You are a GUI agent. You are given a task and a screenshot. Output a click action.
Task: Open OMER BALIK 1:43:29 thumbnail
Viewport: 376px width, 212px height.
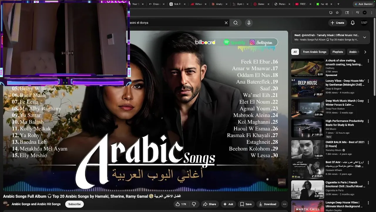(x=308, y=149)
